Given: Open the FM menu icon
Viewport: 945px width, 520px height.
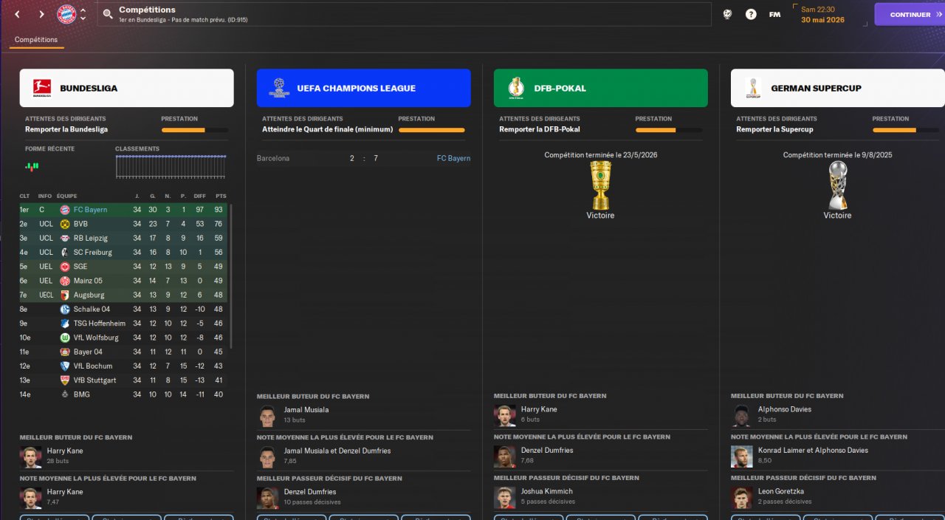Looking at the screenshot, I should (x=774, y=14).
